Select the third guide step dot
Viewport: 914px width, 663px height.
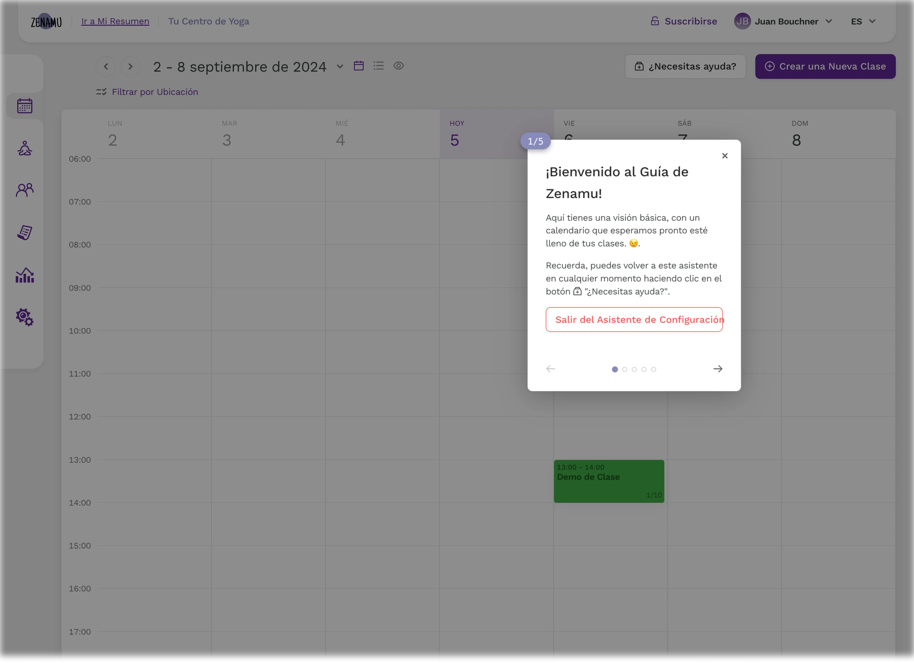(634, 369)
